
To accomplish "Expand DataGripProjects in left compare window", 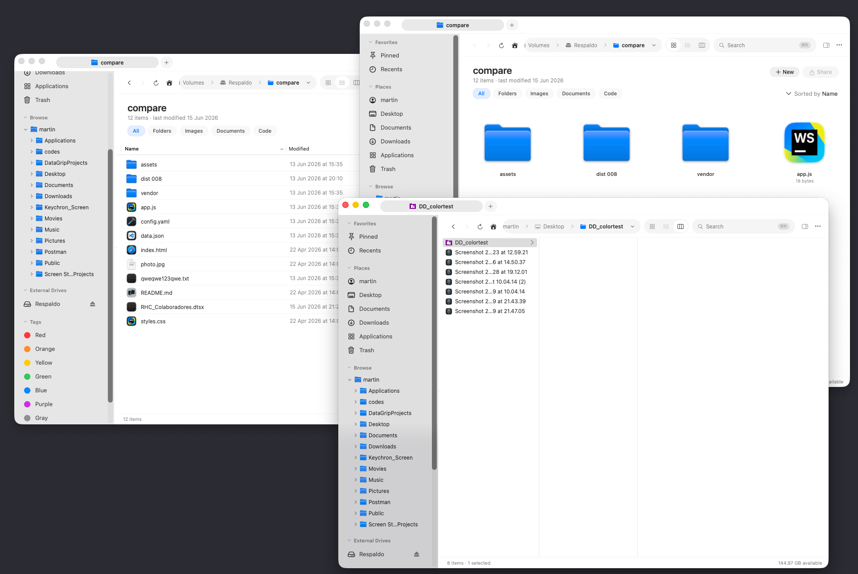I will pyautogui.click(x=32, y=163).
